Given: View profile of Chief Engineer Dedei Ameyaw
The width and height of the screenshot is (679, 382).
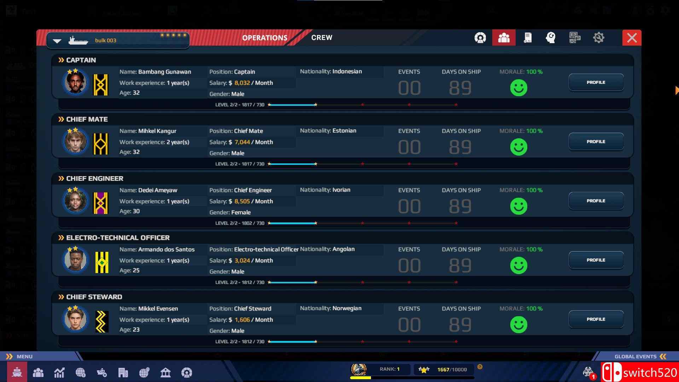Looking at the screenshot, I should pos(596,201).
